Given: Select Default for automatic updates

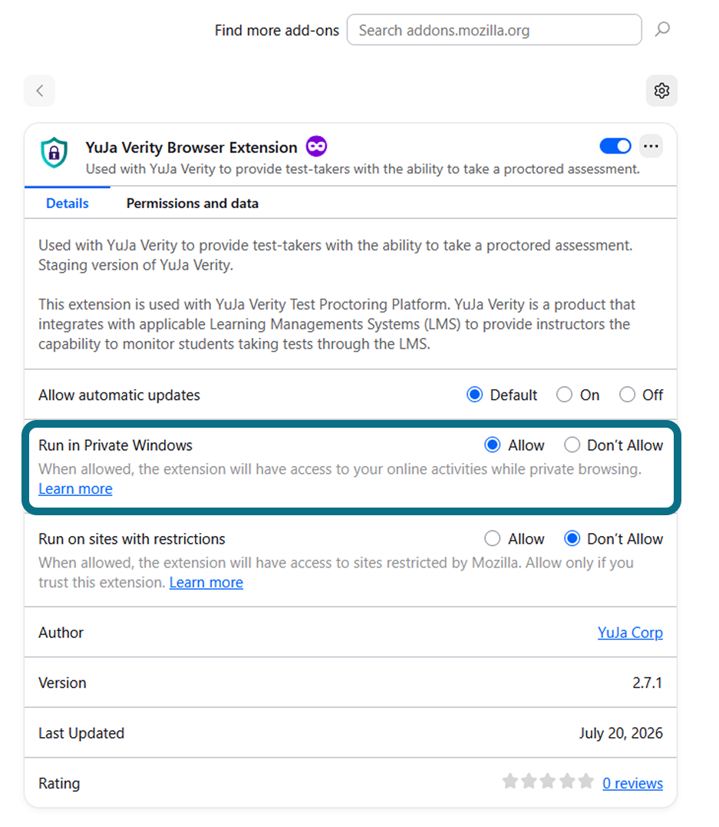Looking at the screenshot, I should [474, 395].
